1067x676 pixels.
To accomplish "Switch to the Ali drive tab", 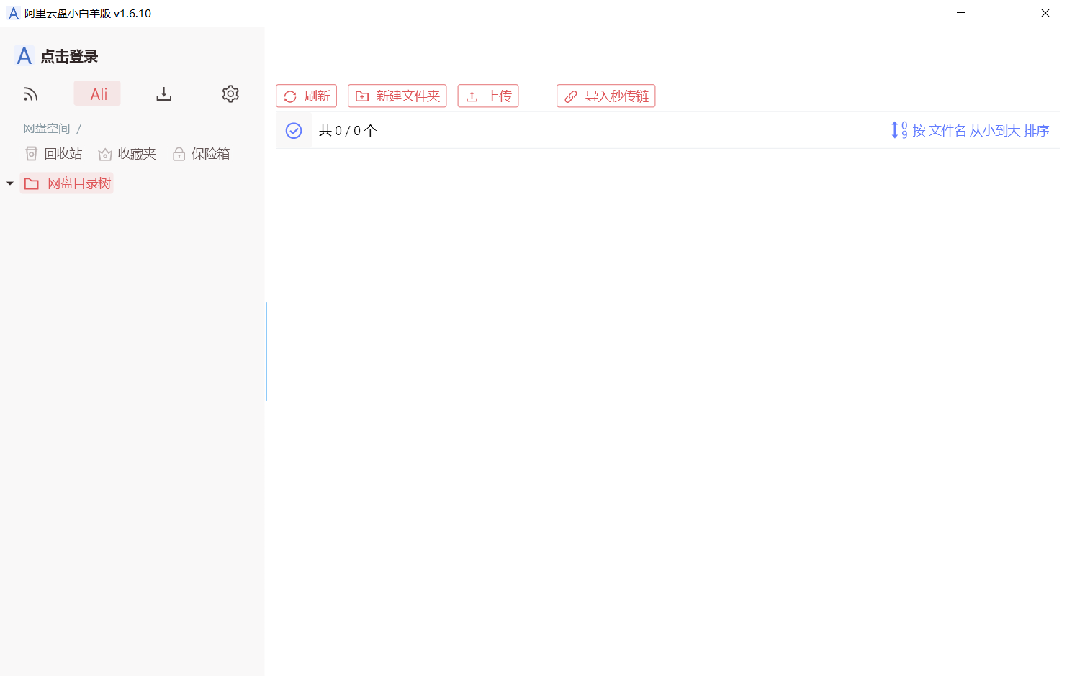I will pos(98,94).
